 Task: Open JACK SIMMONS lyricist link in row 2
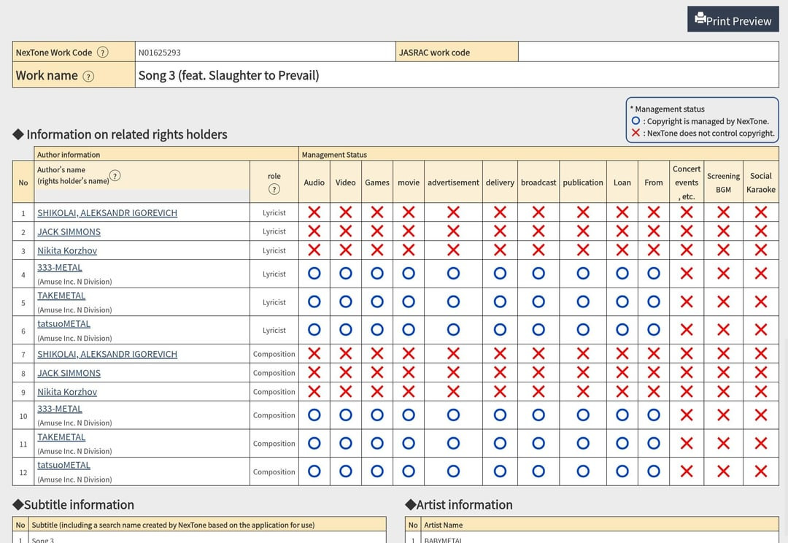click(69, 232)
